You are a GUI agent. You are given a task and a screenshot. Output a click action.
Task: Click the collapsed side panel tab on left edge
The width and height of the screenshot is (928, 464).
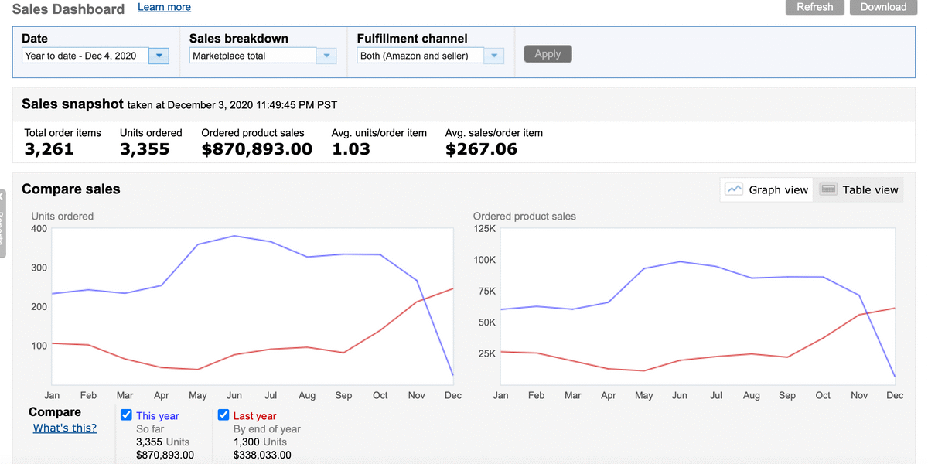2,223
